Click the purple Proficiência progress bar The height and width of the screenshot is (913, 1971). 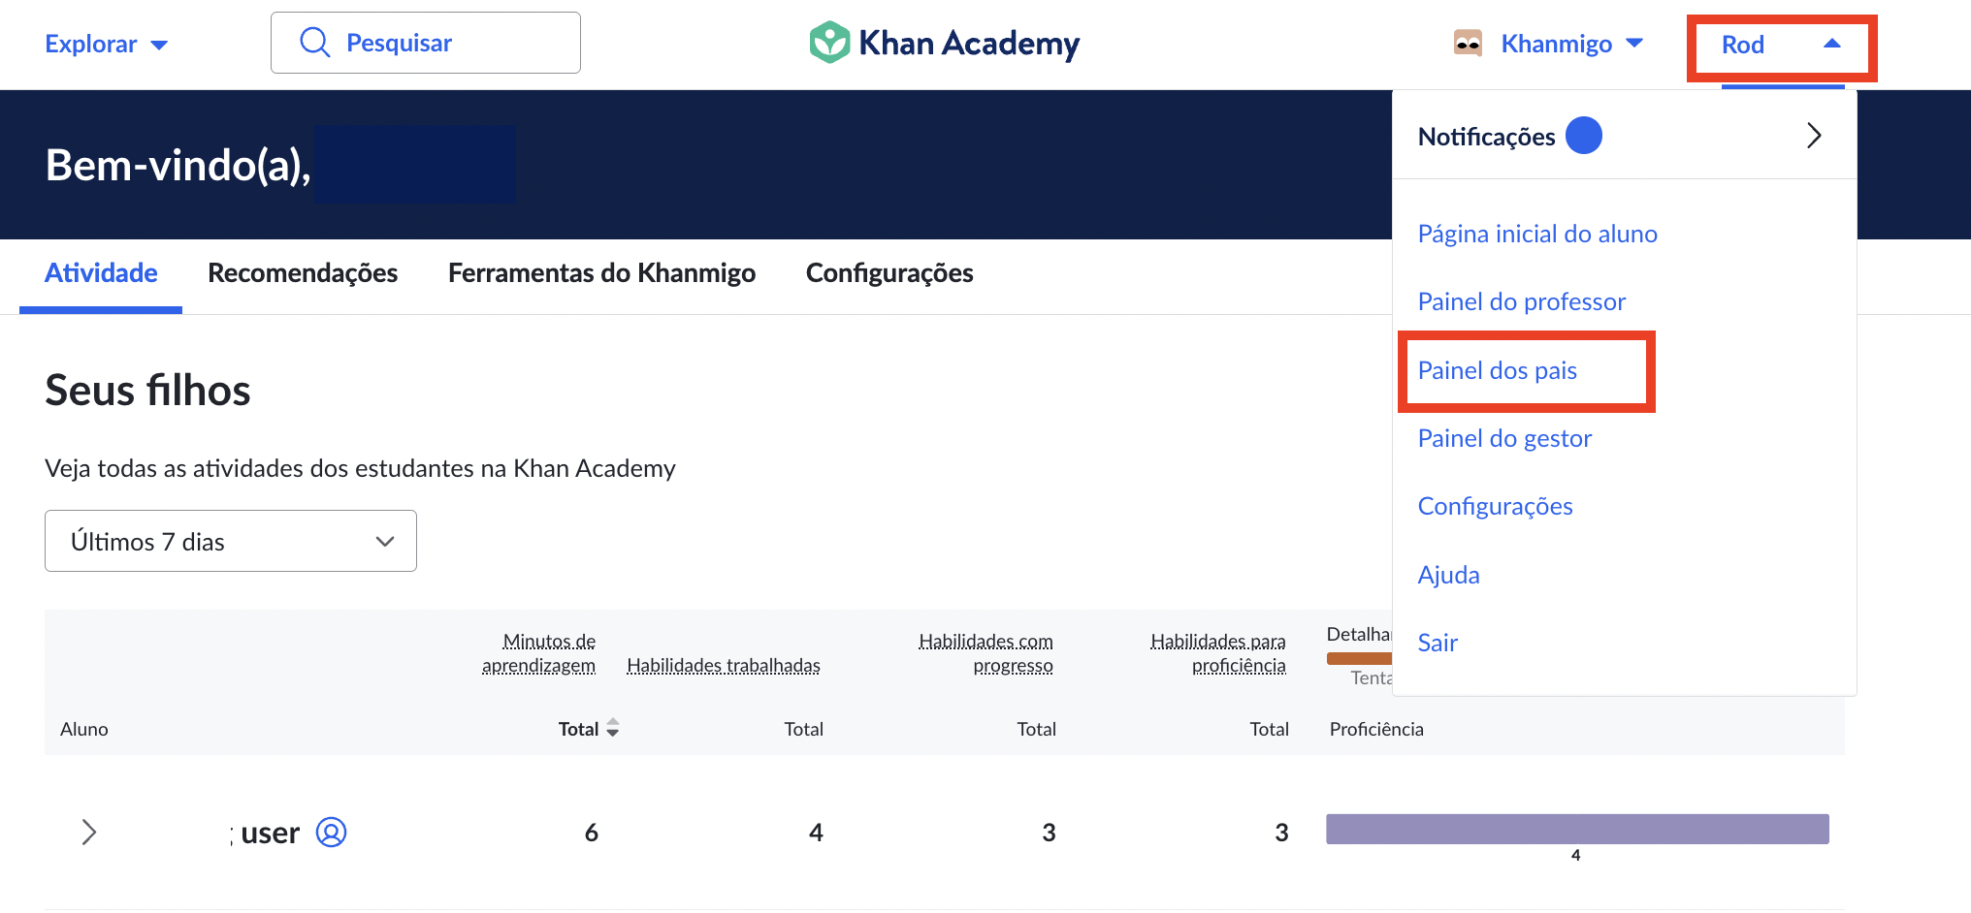(x=1577, y=830)
